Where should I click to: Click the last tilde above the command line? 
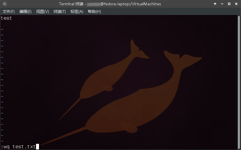[2, 141]
